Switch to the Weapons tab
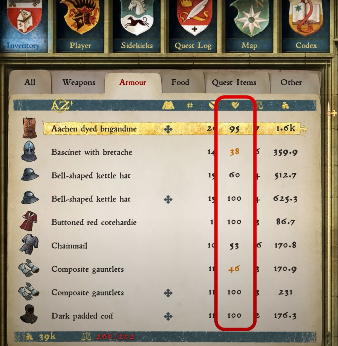338x346 pixels. [79, 82]
